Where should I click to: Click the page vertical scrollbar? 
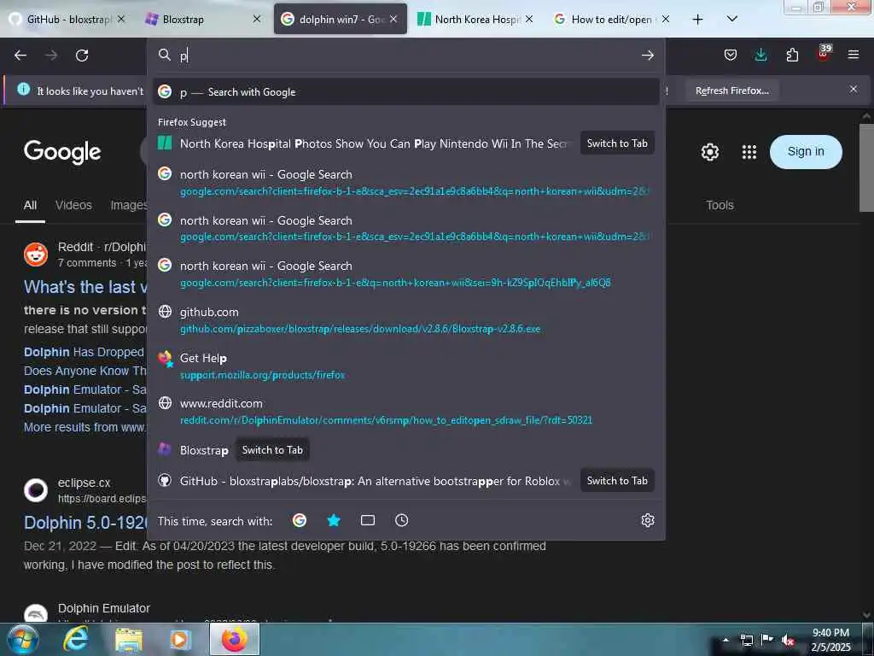[x=866, y=167]
